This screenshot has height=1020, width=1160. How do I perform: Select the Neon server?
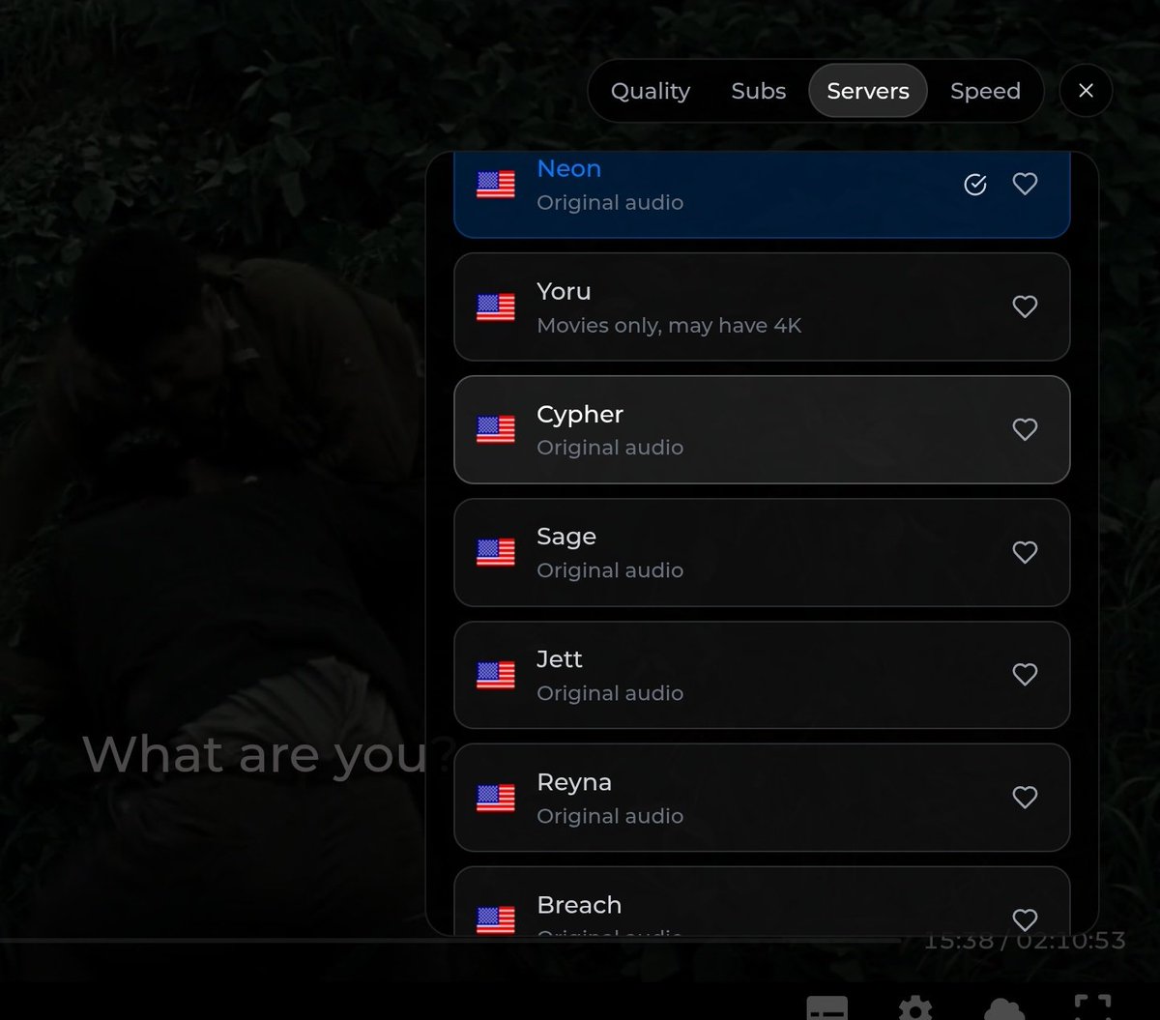762,194
